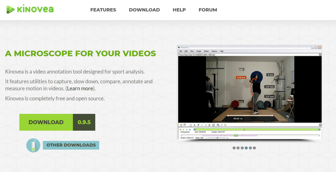Click the Kinovea logo in the header
Viewport: 336px width, 172px height.
point(30,9)
